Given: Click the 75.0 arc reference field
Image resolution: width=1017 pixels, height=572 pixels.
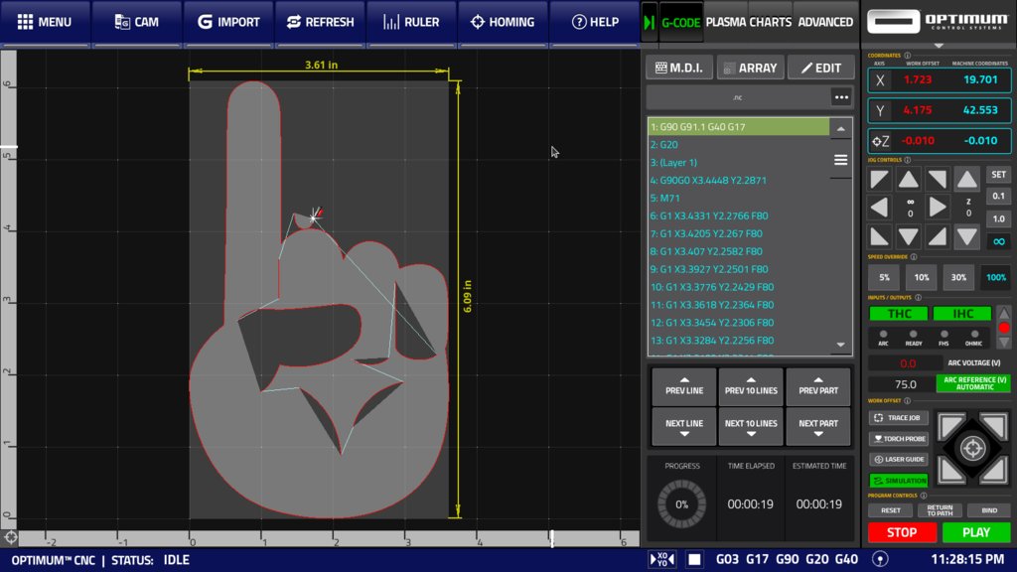Looking at the screenshot, I should point(905,384).
